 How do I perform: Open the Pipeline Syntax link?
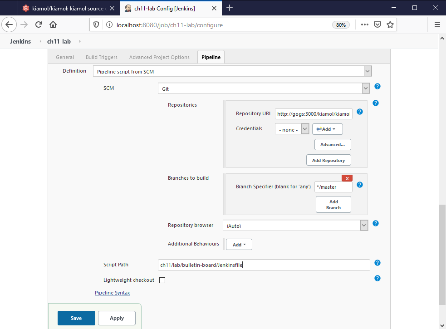pos(112,293)
